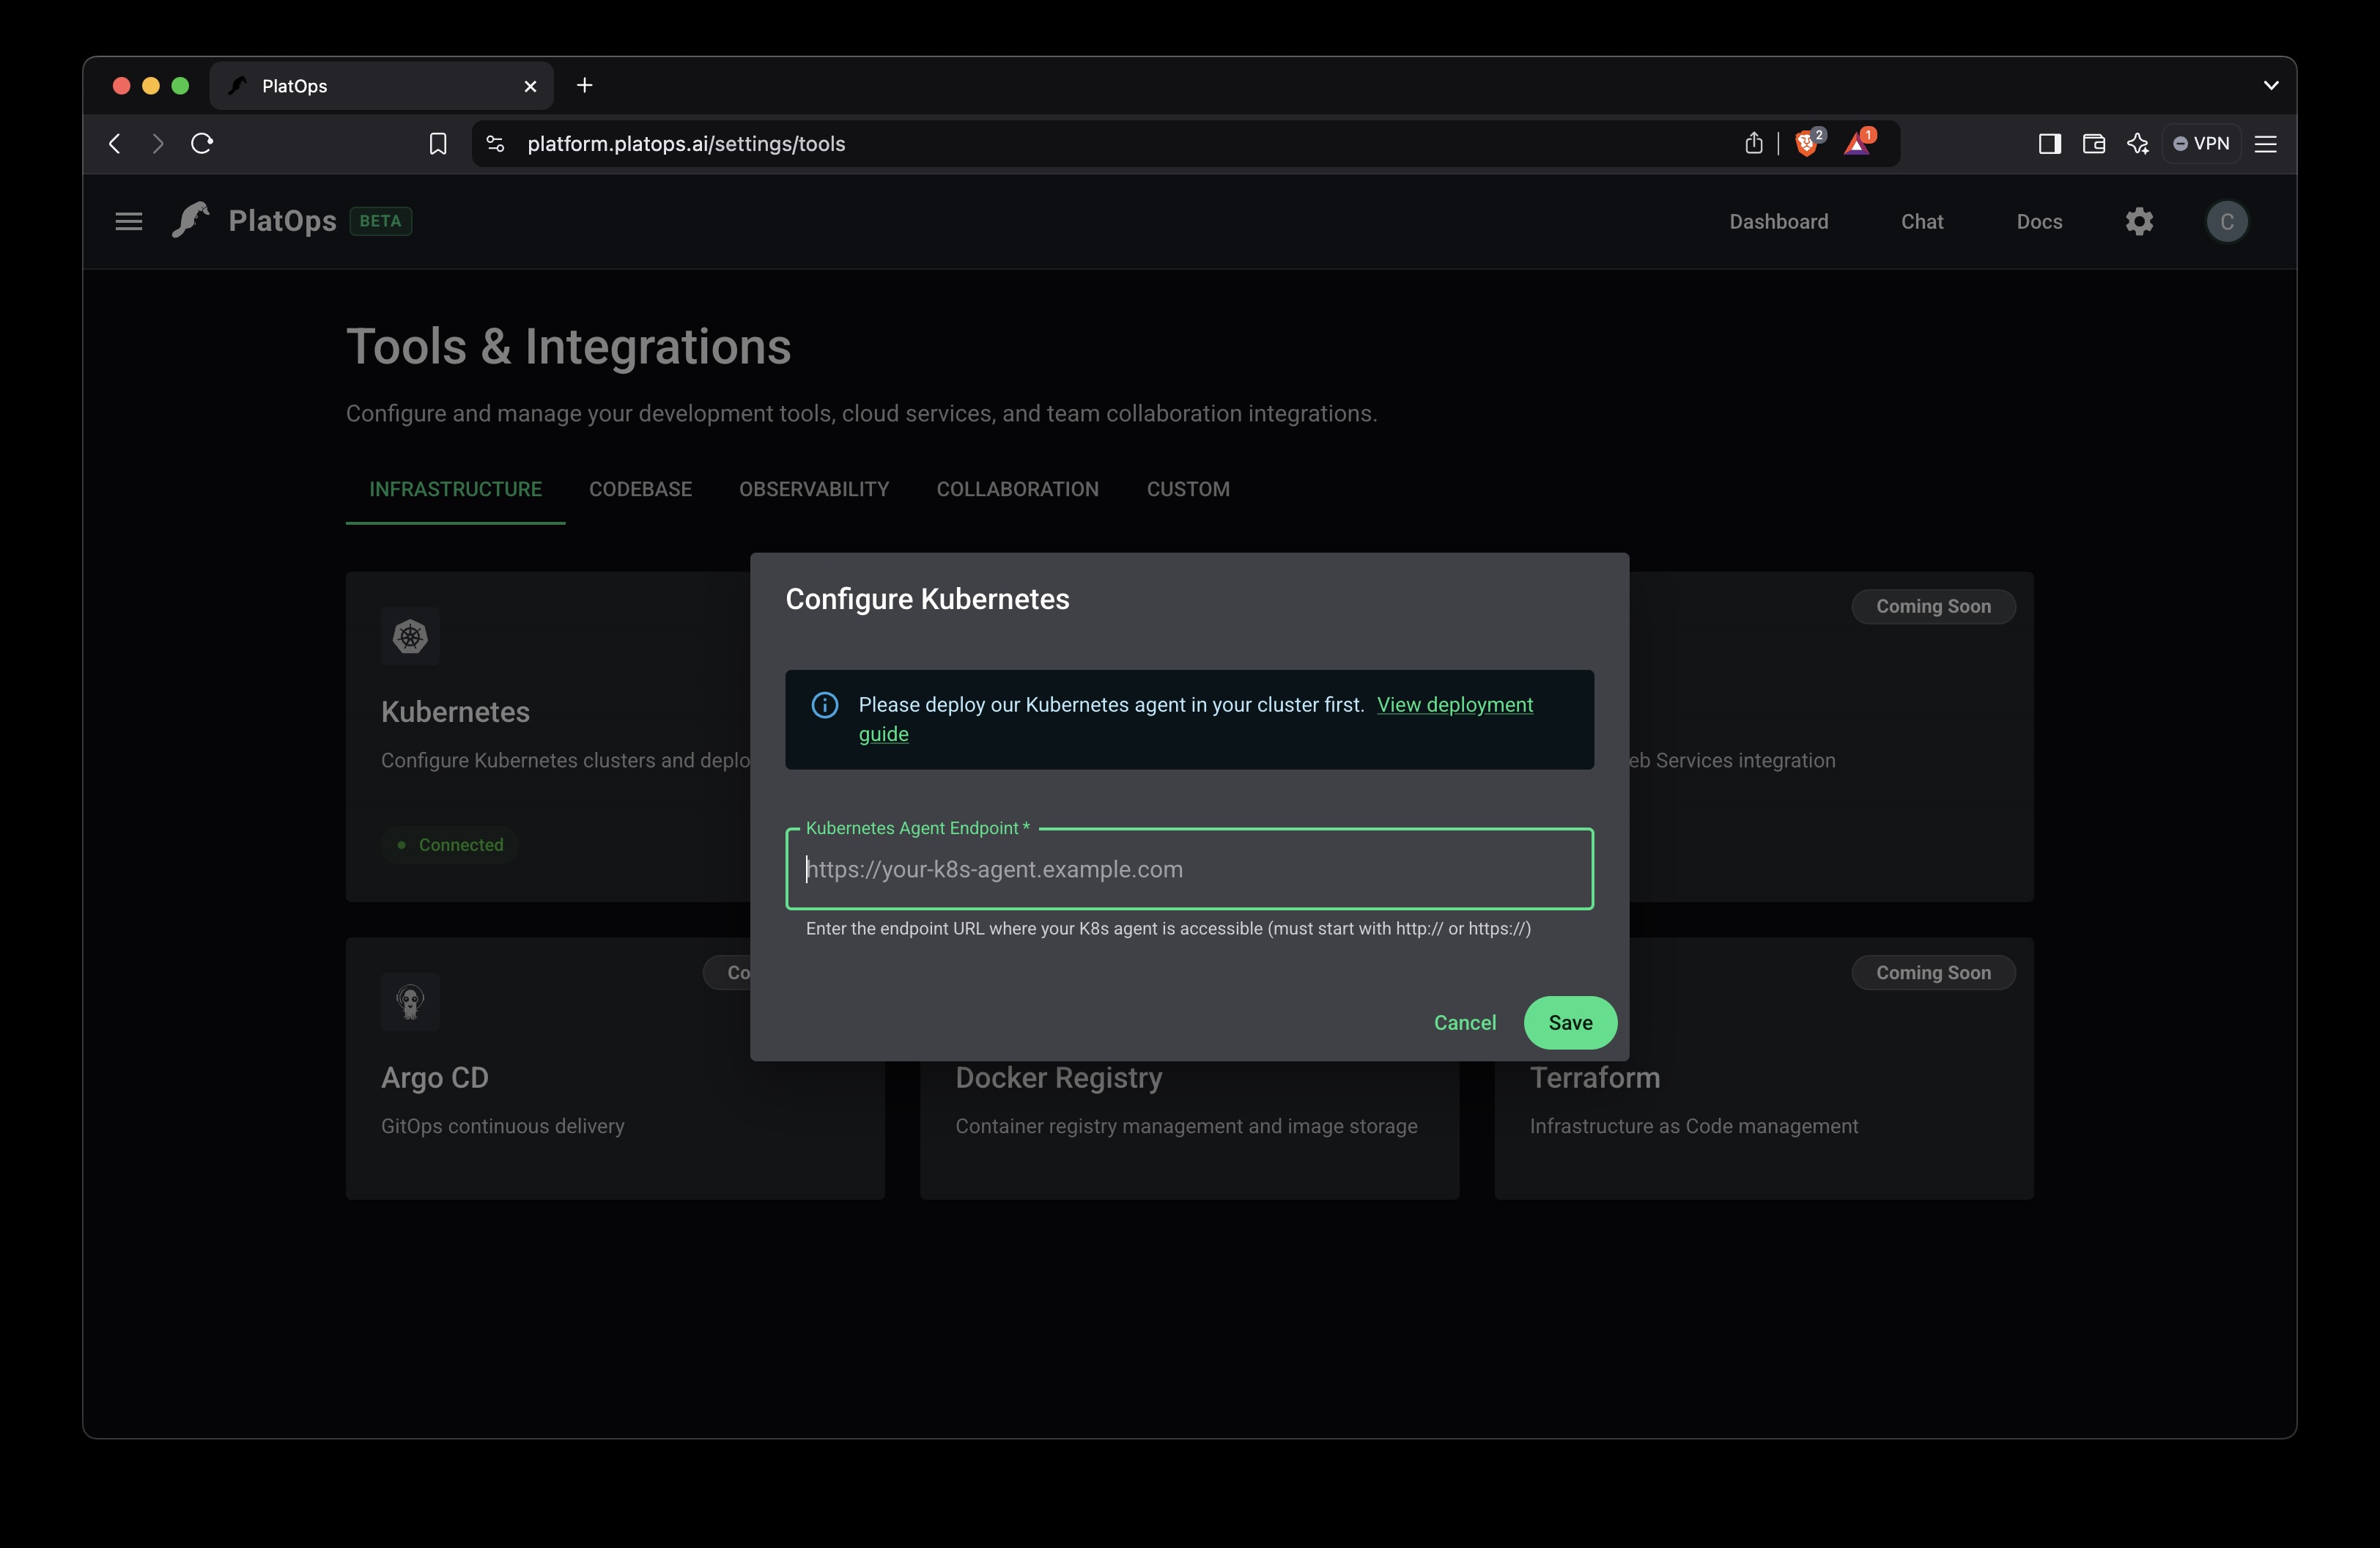
Task: Click the user avatar icon top right
Action: point(2228,221)
